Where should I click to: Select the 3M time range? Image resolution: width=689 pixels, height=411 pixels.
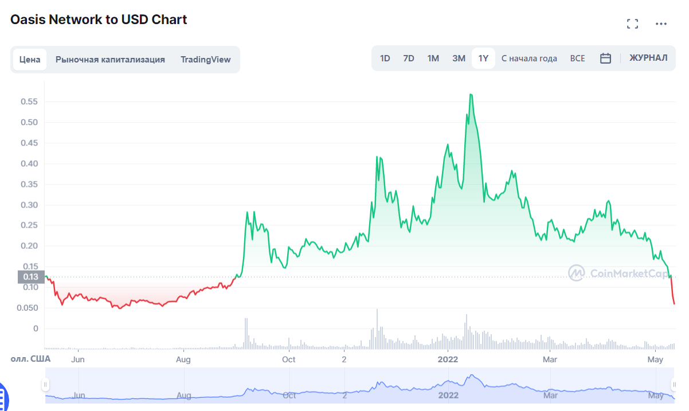tap(459, 58)
